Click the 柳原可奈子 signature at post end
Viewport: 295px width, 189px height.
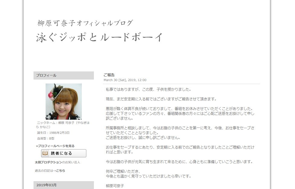(x=115, y=186)
